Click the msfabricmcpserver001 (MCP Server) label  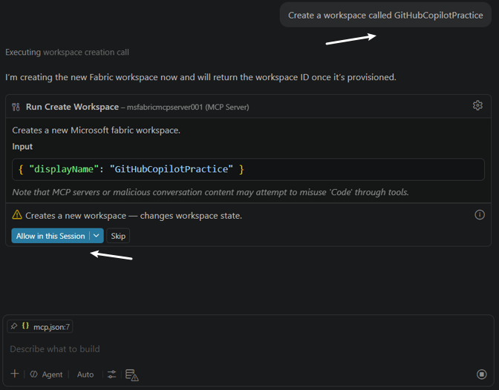[x=188, y=107]
